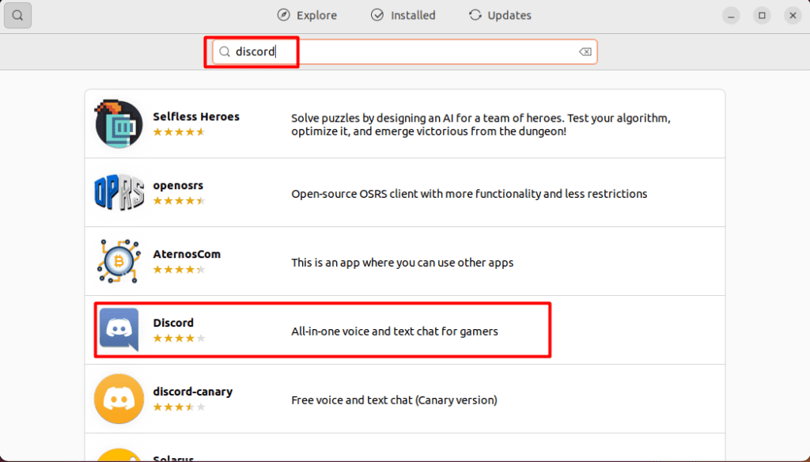This screenshot has height=462, width=810.
Task: Toggle the search button in header bar
Action: pos(17,16)
